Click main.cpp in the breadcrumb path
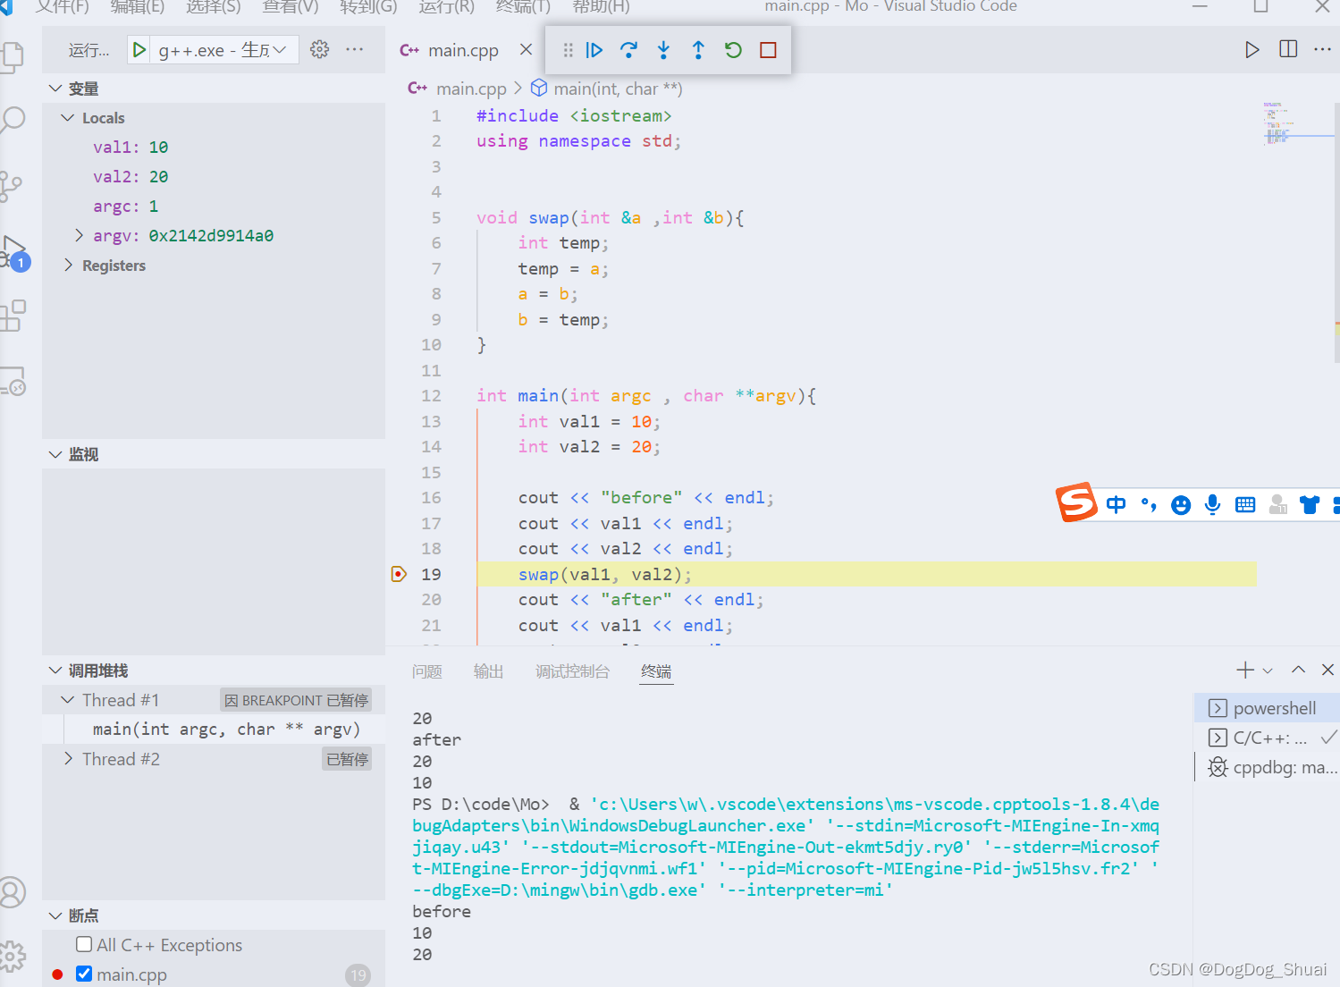Viewport: 1340px width, 987px height. point(471,89)
